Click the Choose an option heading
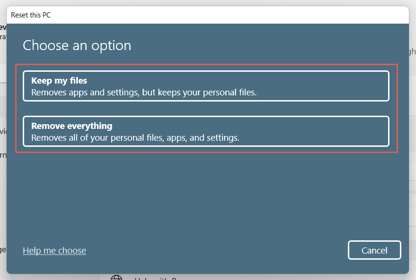 tap(77, 45)
